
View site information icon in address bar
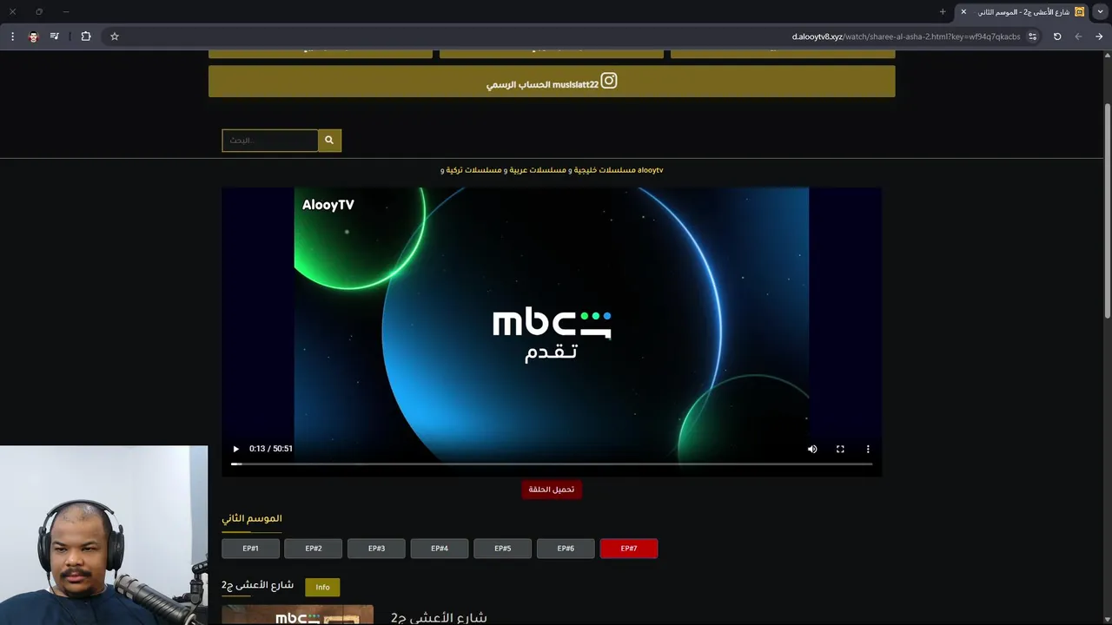[1032, 36]
